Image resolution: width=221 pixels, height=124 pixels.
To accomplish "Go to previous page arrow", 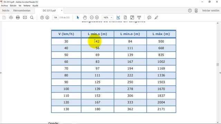I will pyautogui.click(x=42, y=18).
